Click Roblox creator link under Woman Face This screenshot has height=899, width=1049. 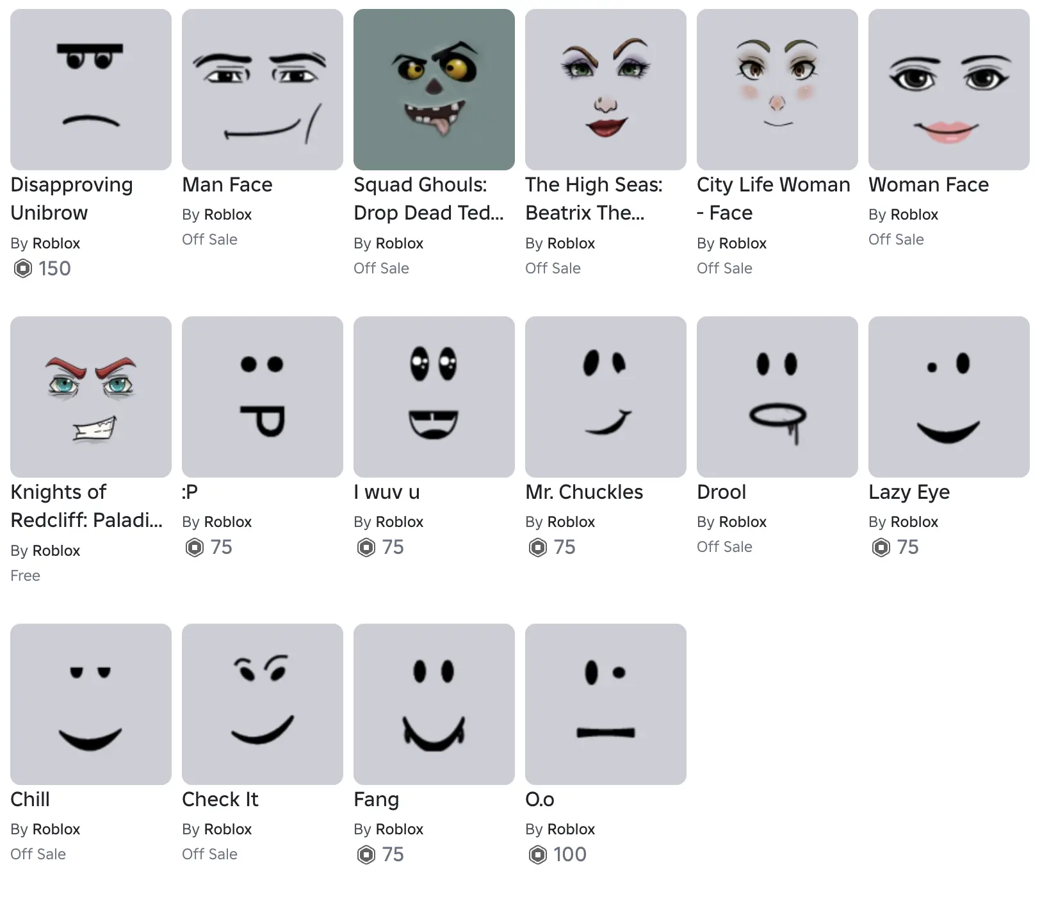click(915, 215)
